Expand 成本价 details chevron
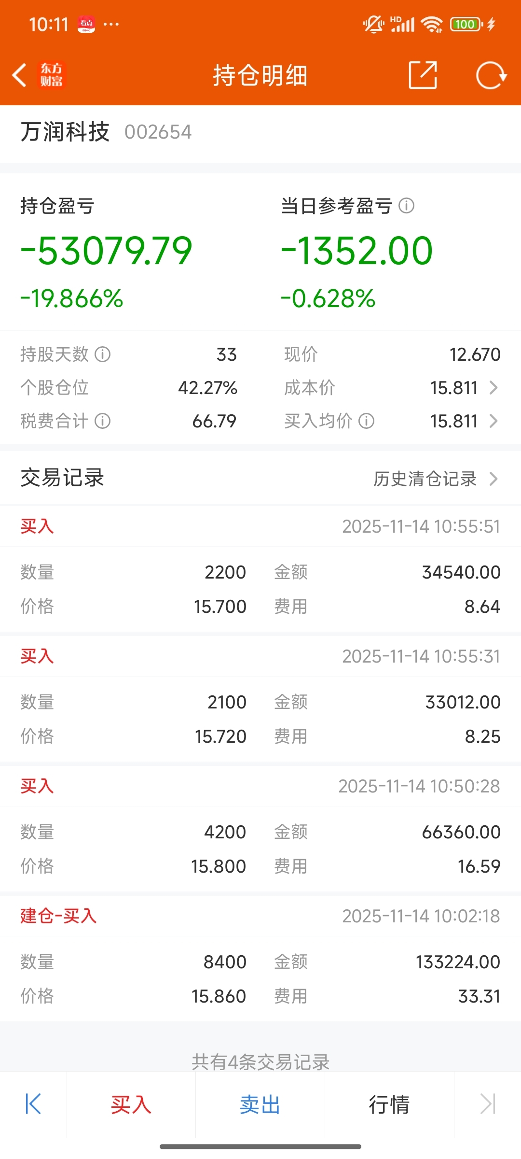The image size is (521, 1159). click(x=494, y=388)
